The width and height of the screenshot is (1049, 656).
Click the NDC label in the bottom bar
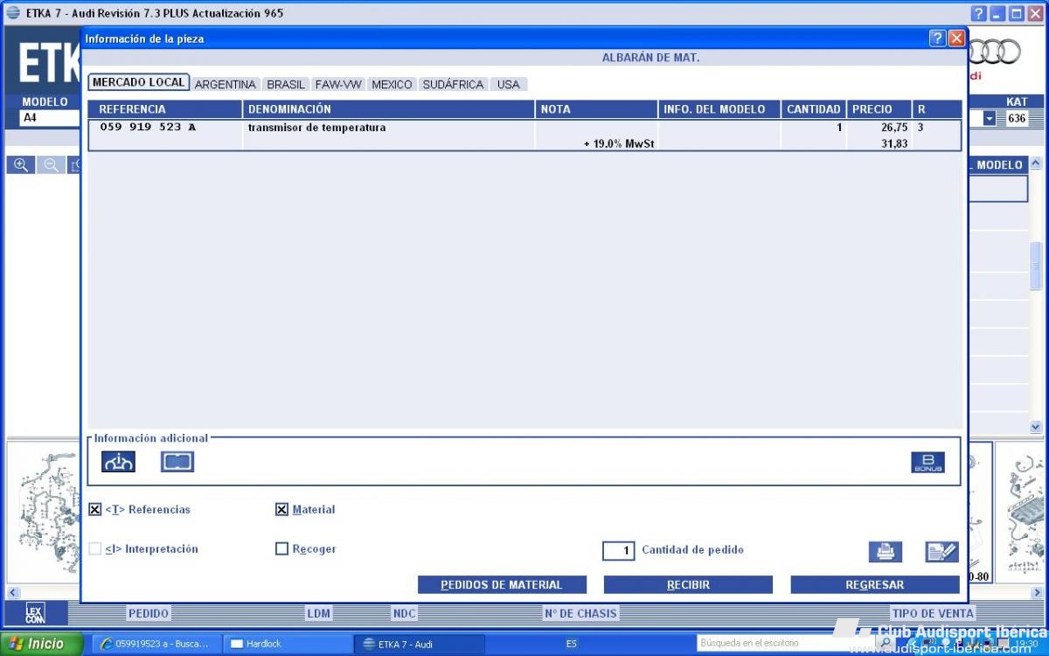point(404,614)
